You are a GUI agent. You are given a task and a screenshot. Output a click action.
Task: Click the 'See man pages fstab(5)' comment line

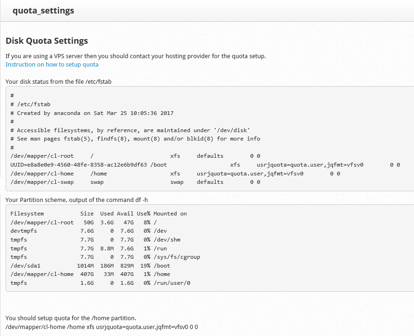pos(135,139)
